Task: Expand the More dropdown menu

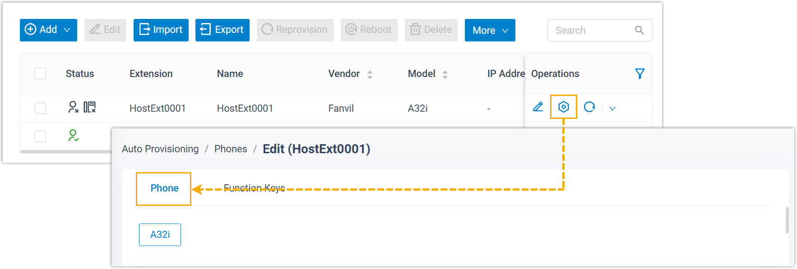Action: tap(490, 30)
